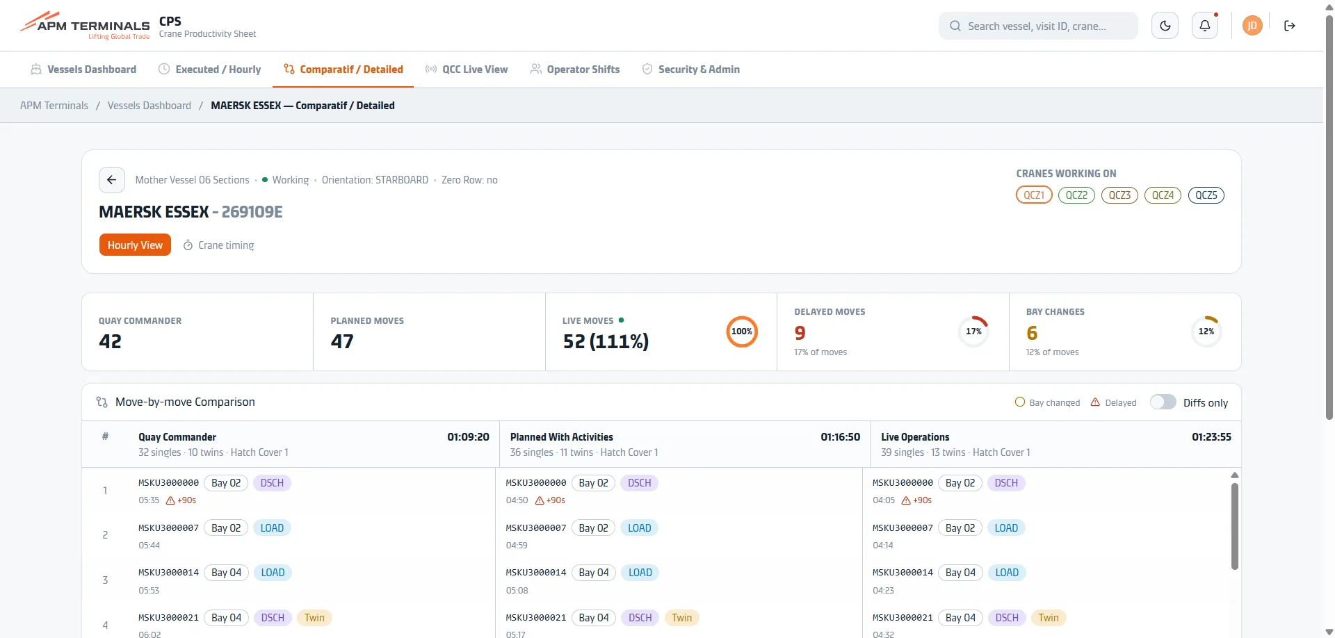Click APM Terminals breadcrumb link

(x=54, y=106)
